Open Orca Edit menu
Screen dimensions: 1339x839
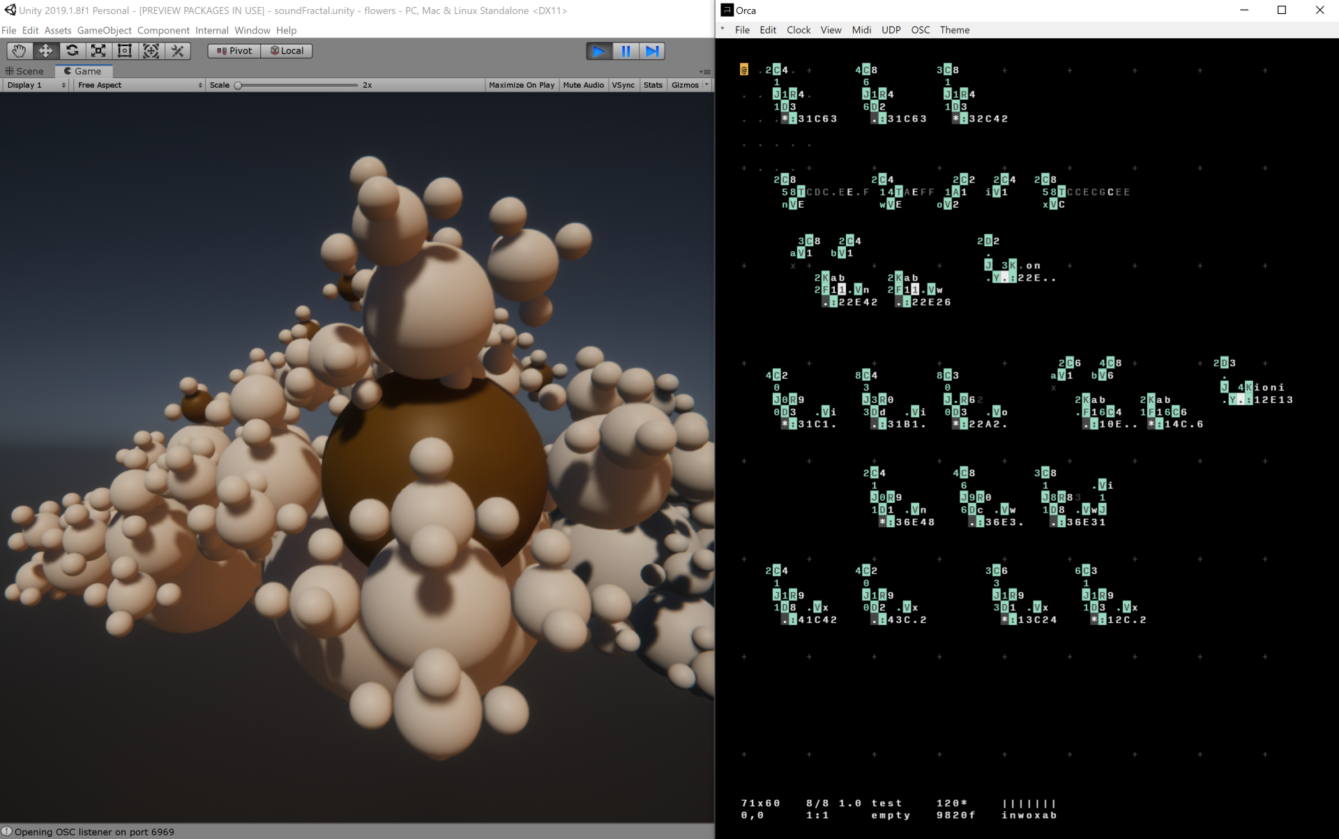pos(768,30)
